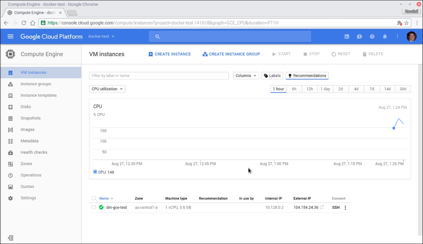Open the main navigation hamburger menu

pos(10,37)
